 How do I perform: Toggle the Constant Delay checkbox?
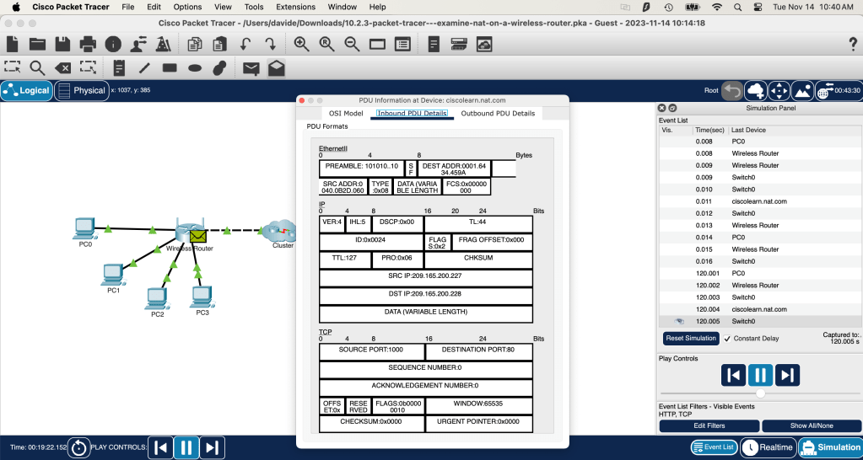(727, 339)
